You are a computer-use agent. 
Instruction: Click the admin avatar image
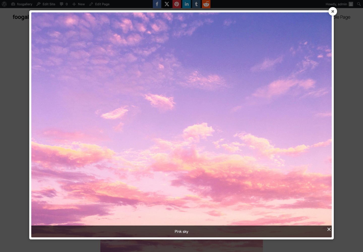(x=351, y=4)
